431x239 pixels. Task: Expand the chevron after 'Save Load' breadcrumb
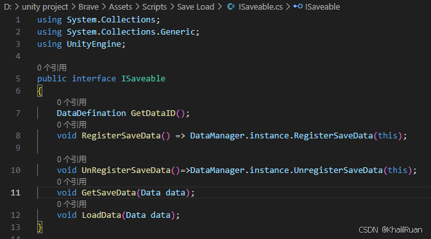[220, 6]
